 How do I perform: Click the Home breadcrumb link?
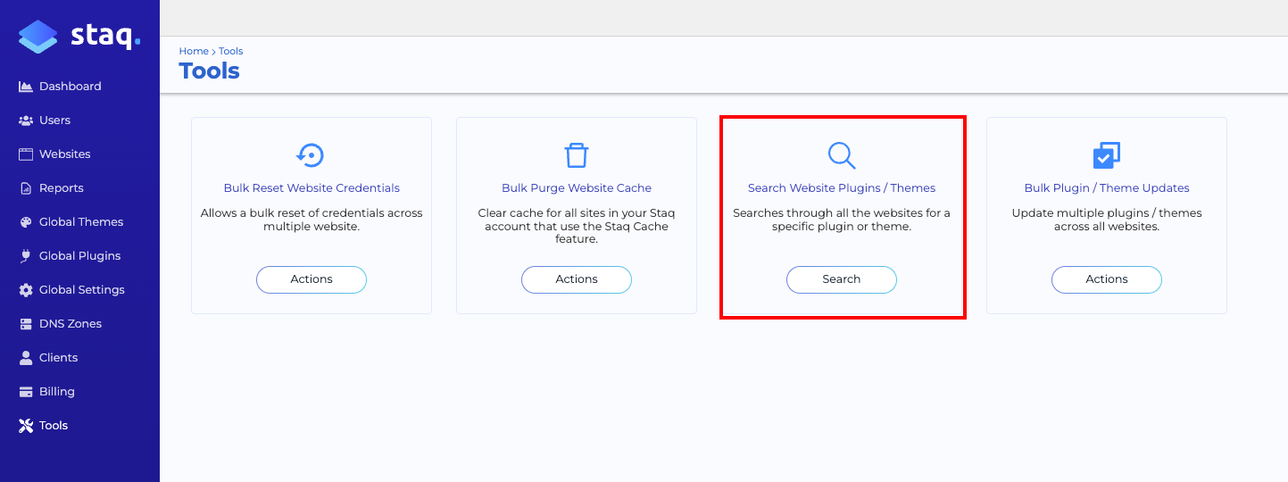pos(193,52)
